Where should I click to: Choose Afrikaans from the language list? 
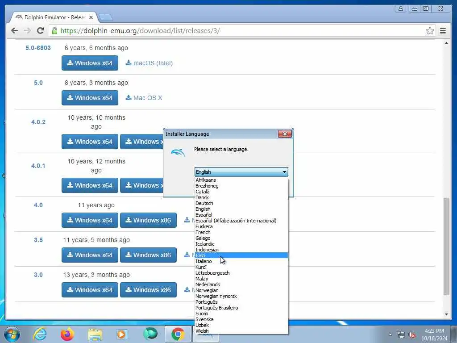(241, 180)
